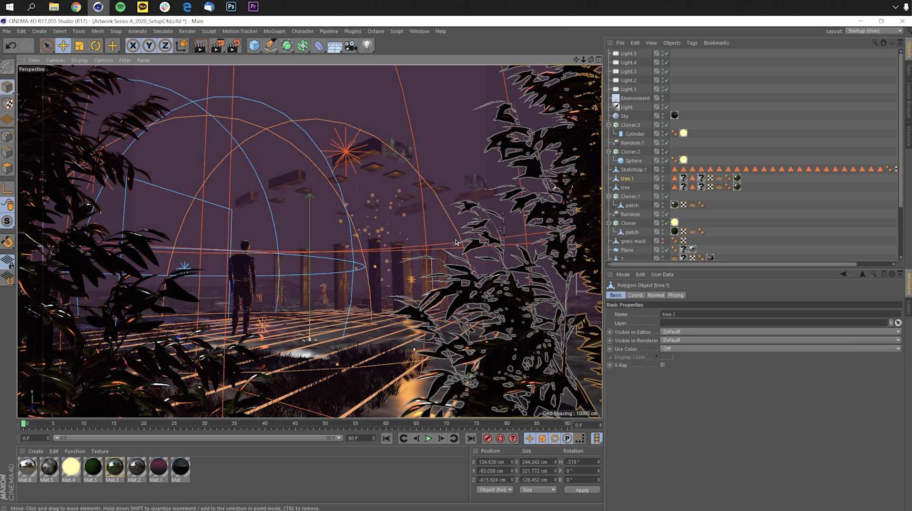Select the Rotate tool in the toolbar
Viewport: 912px width, 511px height.
95,45
